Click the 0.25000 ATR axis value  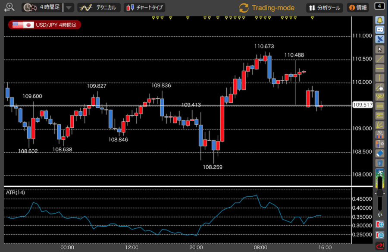[x=362, y=234]
